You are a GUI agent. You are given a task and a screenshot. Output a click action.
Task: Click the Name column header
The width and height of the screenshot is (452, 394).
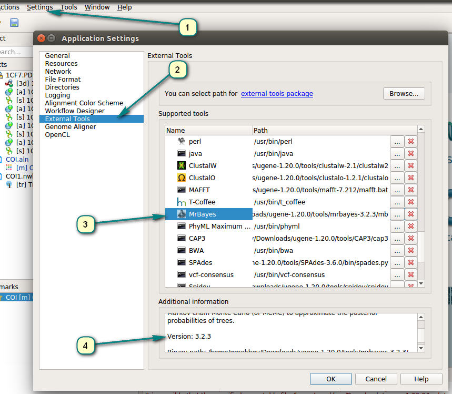pyautogui.click(x=176, y=130)
